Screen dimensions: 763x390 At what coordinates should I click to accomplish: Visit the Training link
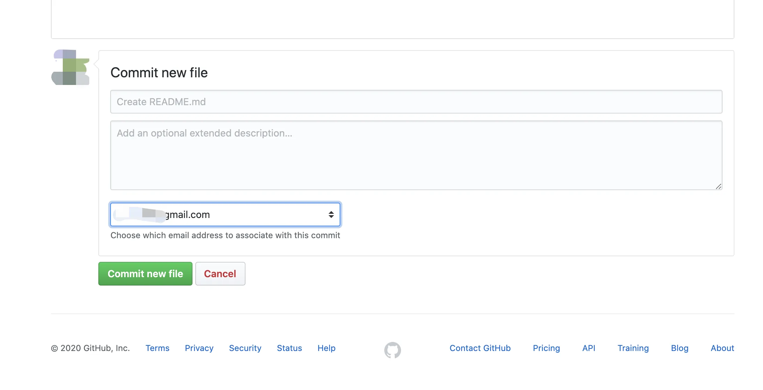[x=633, y=348]
